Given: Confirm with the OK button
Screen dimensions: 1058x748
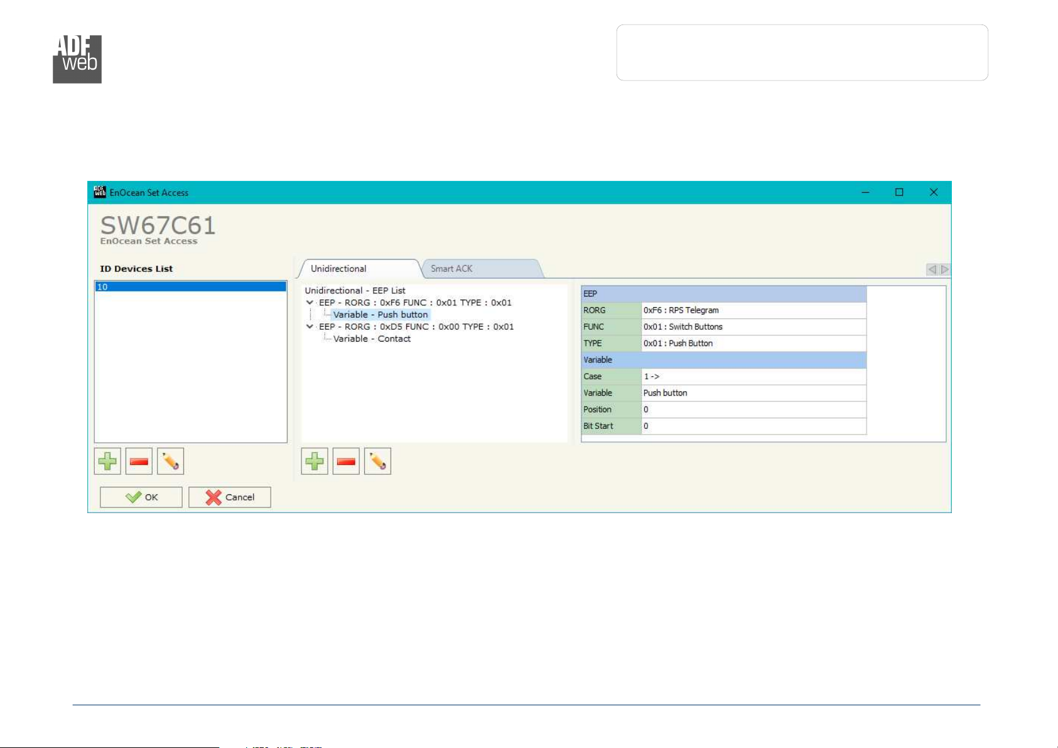Looking at the screenshot, I should pyautogui.click(x=141, y=497).
